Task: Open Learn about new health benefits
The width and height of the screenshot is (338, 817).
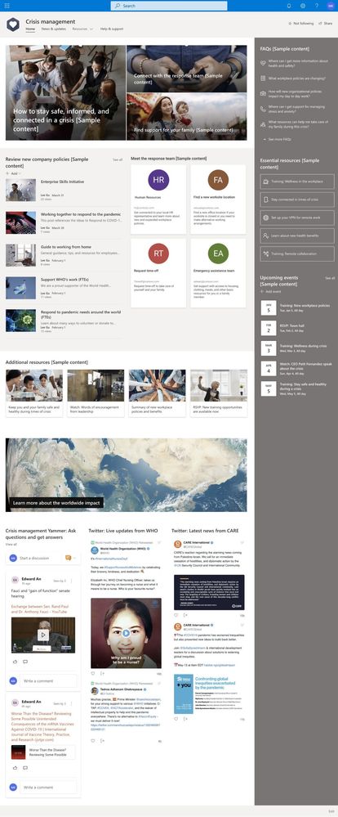Action: tap(297, 236)
